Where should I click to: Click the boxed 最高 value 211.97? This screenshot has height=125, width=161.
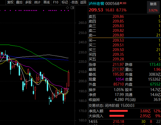coord(118,70)
